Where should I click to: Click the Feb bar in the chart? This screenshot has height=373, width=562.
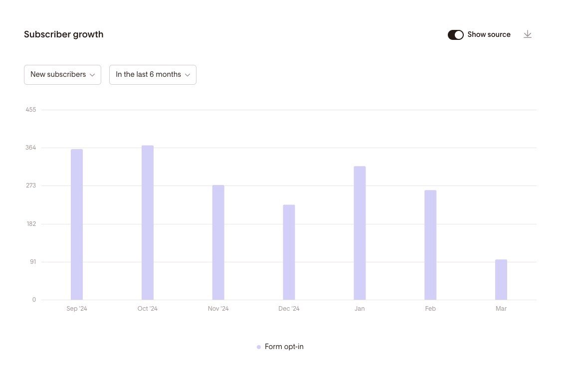pyautogui.click(x=430, y=245)
